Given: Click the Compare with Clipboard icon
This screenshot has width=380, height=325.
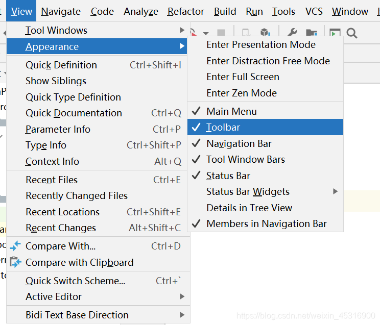Looking at the screenshot, I should tap(15, 262).
